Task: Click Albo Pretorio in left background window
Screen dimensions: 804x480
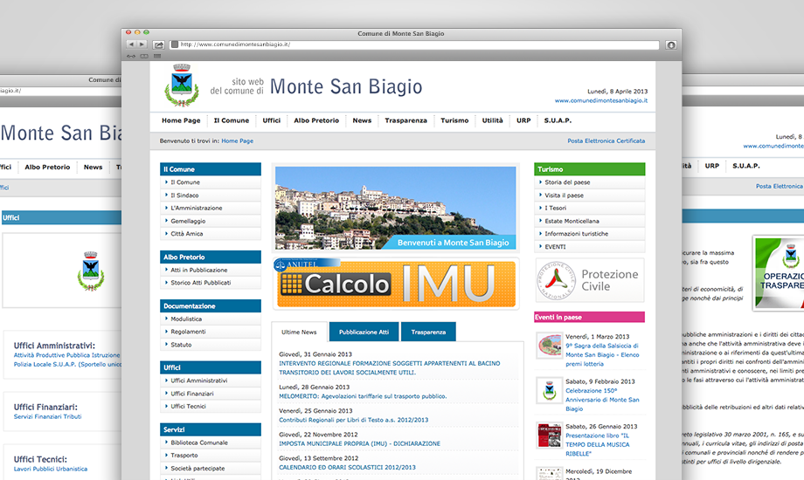Action: (x=47, y=167)
